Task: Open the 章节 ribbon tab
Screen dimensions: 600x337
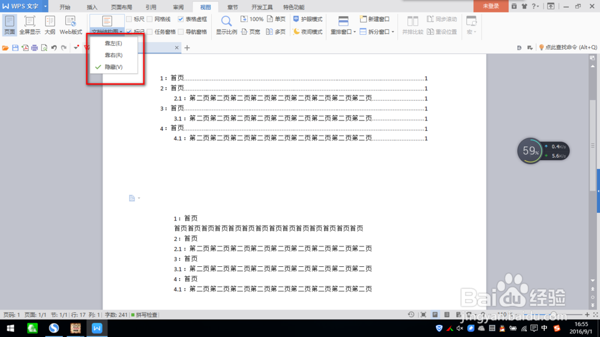Action: coord(232,7)
